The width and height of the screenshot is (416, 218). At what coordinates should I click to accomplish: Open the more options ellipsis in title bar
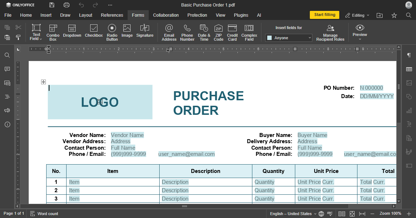[110, 5]
